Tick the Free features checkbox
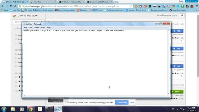 pos(16,62)
